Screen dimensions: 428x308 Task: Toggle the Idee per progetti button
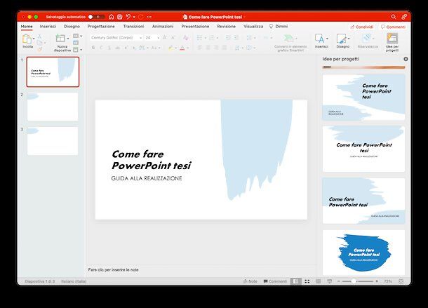click(x=392, y=42)
